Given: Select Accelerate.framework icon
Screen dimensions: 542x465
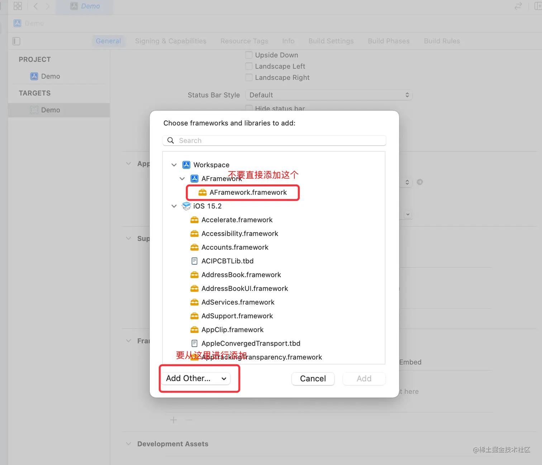Looking at the screenshot, I should pyautogui.click(x=194, y=220).
